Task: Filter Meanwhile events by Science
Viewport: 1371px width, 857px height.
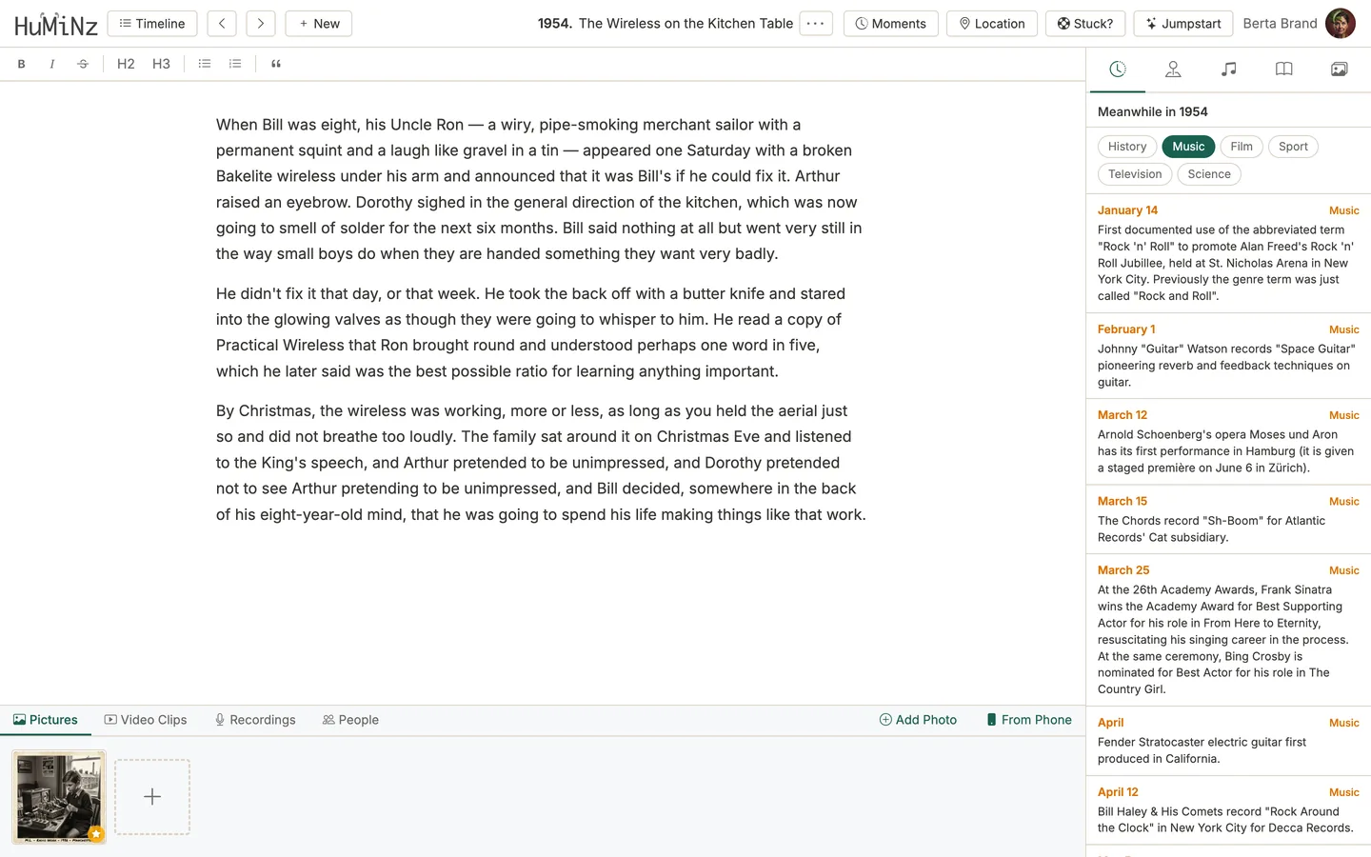Action: click(1209, 174)
